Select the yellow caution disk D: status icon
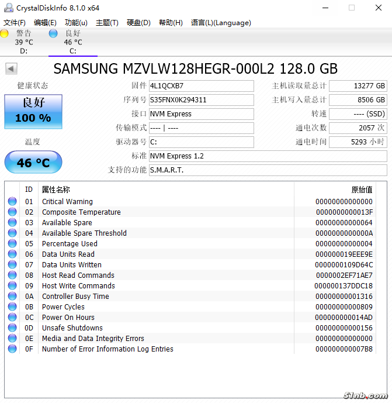Screen dimensions: 392x403 click(5, 34)
